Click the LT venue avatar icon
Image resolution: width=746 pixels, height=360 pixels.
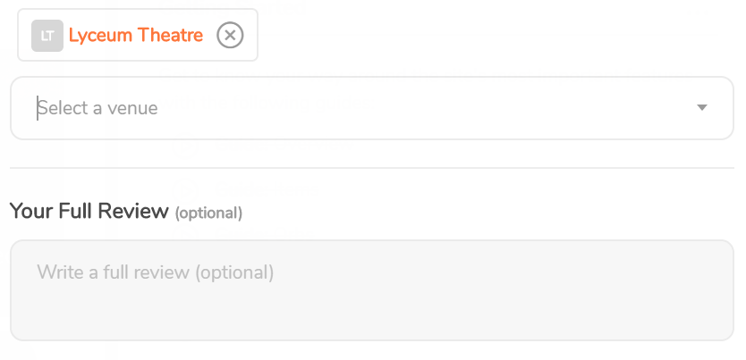point(47,36)
